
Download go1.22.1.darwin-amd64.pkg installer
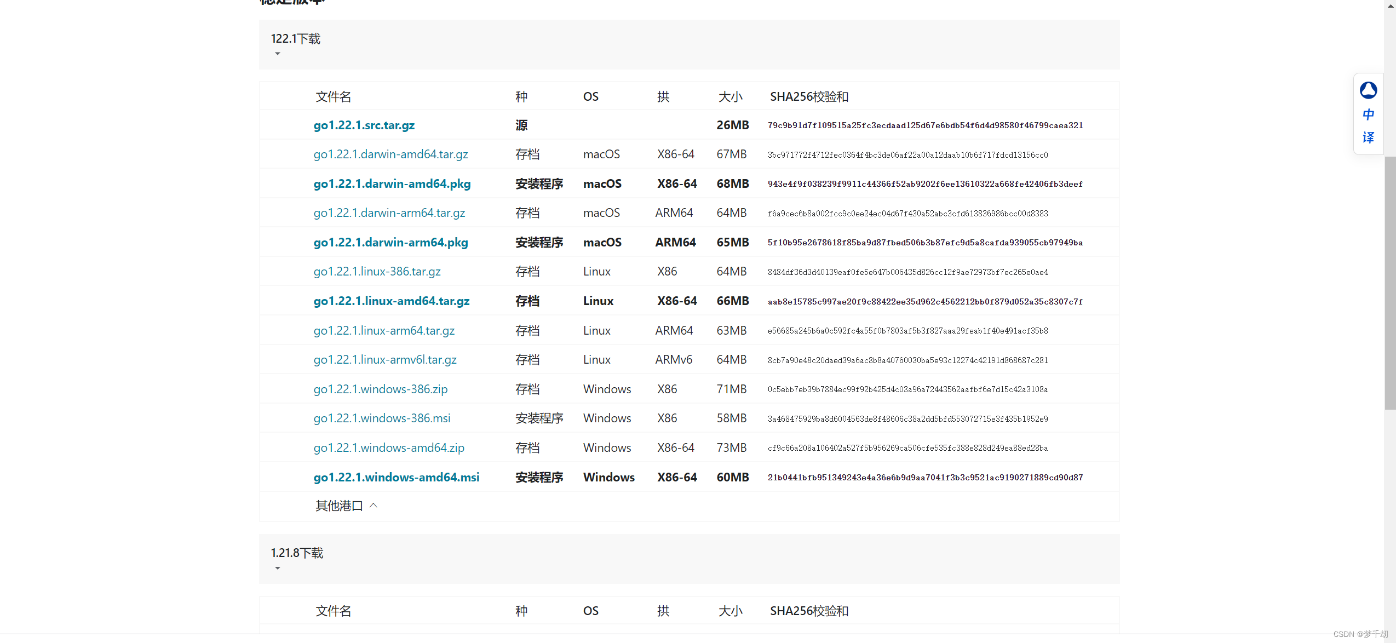coord(392,184)
